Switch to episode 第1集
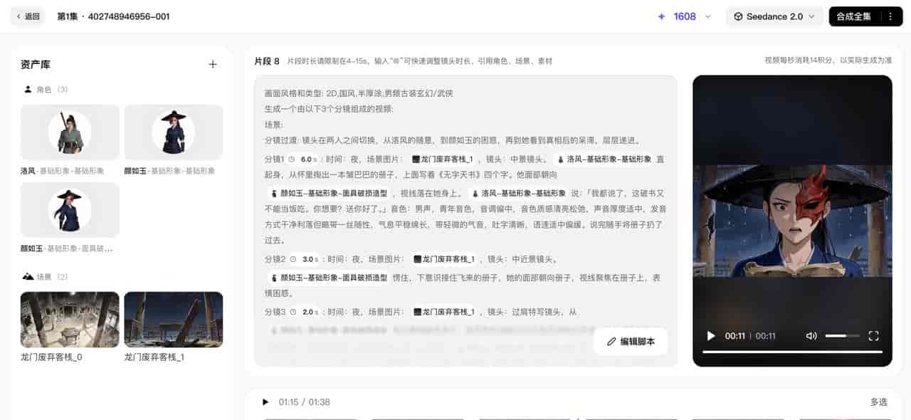This screenshot has height=420, width=911. pos(67,15)
